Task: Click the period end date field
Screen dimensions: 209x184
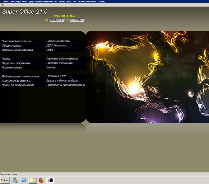Action: coord(77,20)
